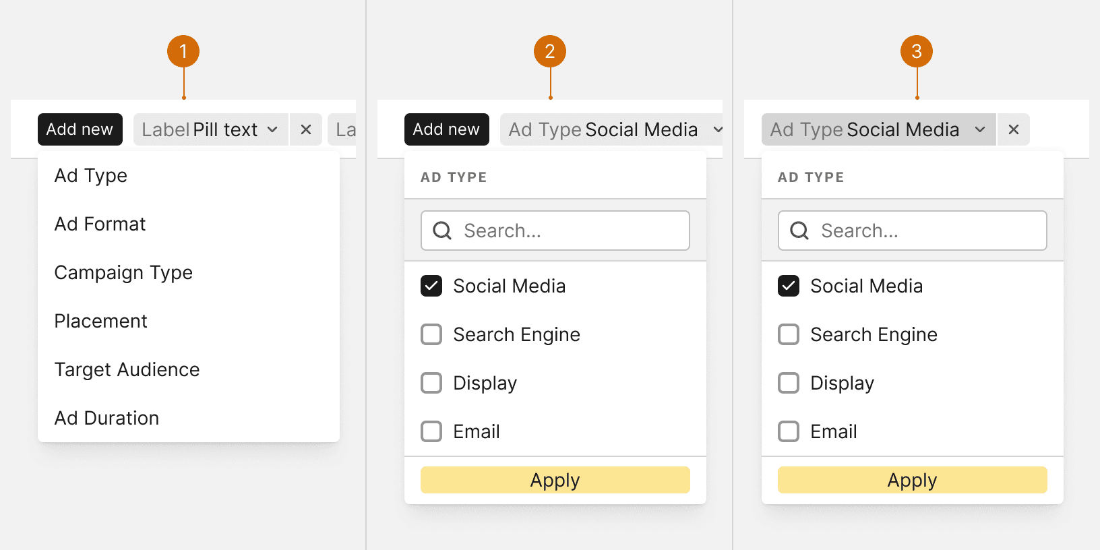
Task: Click search magnifier icon in panel 3
Action: [x=799, y=231]
